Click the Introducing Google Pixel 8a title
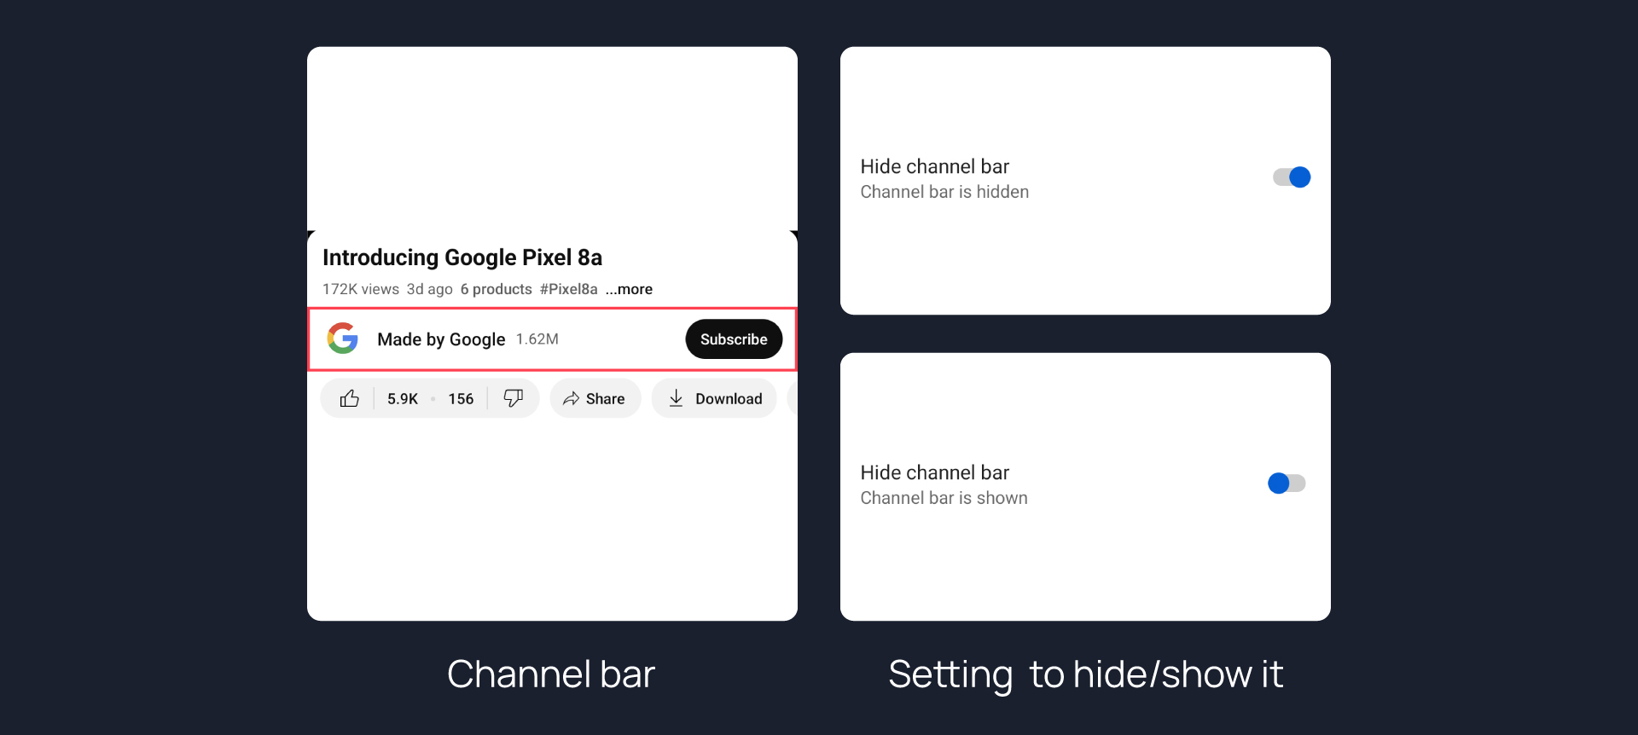Image resolution: width=1638 pixels, height=735 pixels. (x=462, y=258)
